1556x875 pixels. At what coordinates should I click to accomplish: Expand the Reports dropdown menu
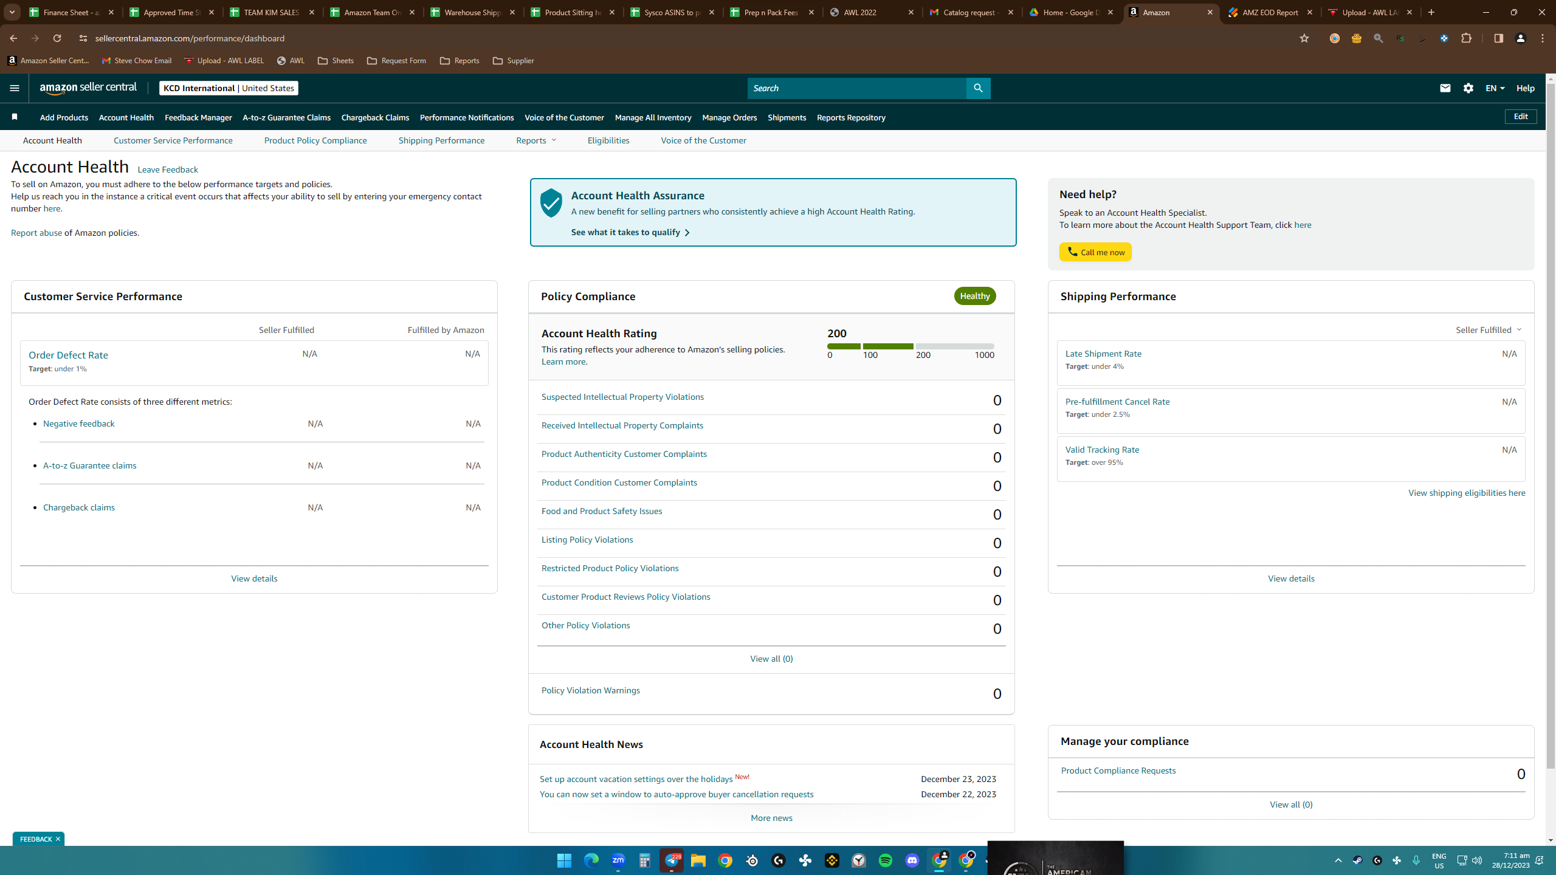click(536, 140)
